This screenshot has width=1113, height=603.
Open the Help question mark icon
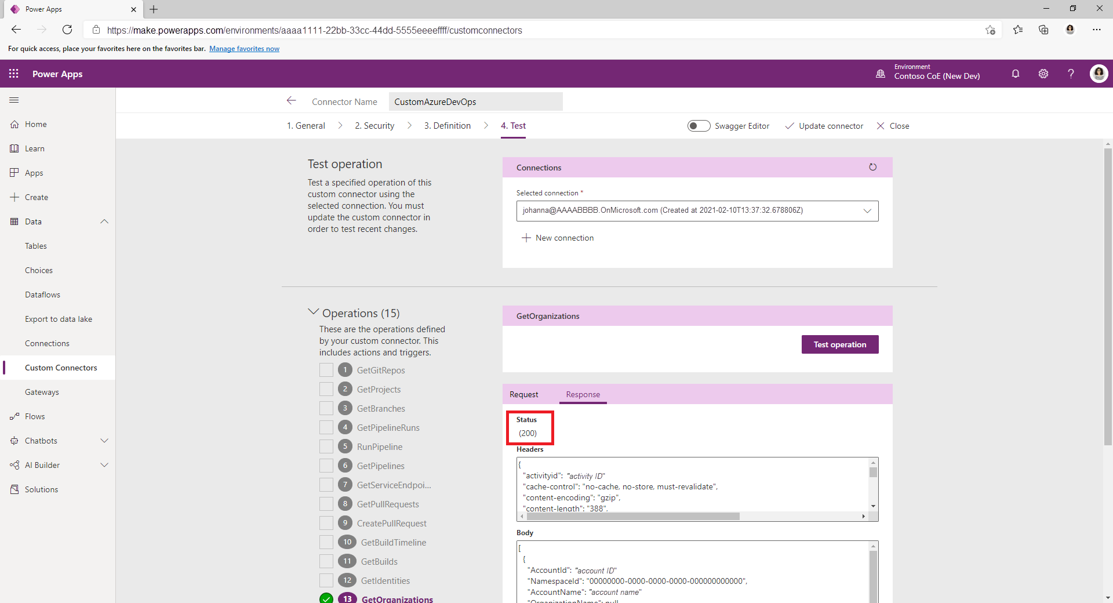click(1071, 74)
